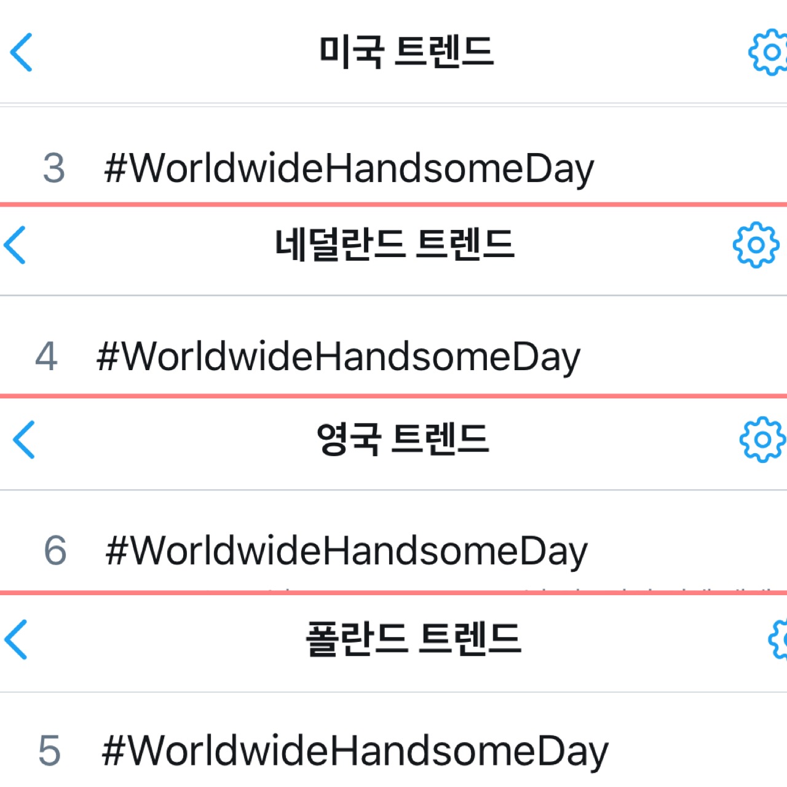Screen dimensions: 787x787
Task: Tap the 네덜란드 트렌드 header title
Action: click(394, 244)
